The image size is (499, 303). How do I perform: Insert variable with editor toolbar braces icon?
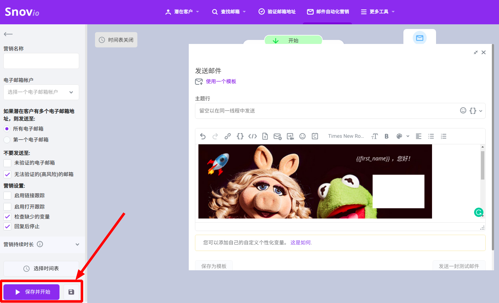click(240, 136)
